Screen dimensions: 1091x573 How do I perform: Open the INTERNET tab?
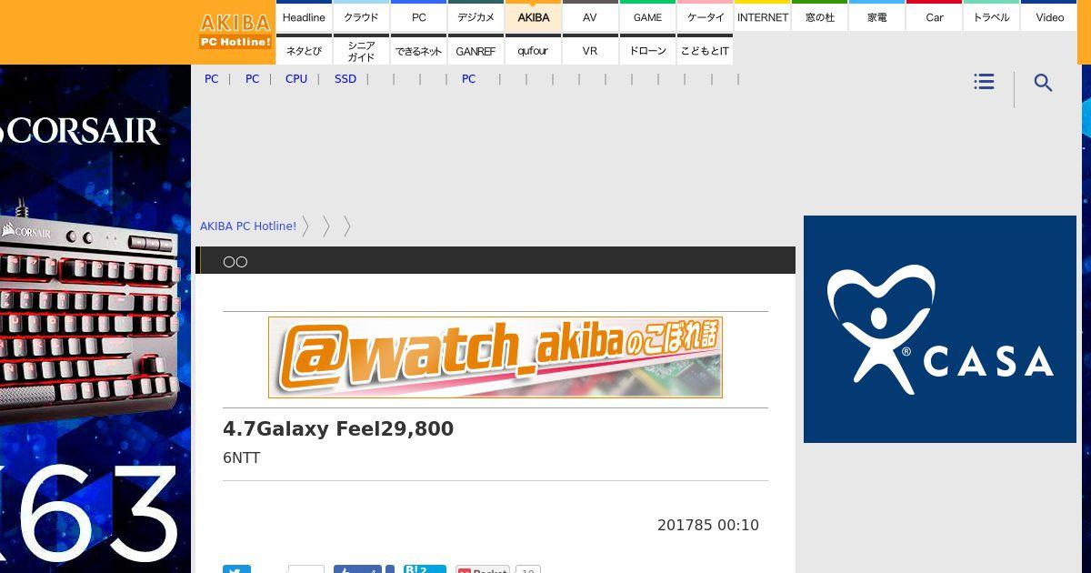click(762, 16)
